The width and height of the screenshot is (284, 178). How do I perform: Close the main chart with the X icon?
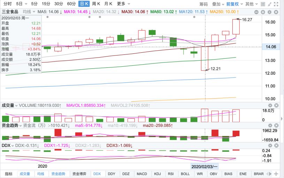point(276,12)
